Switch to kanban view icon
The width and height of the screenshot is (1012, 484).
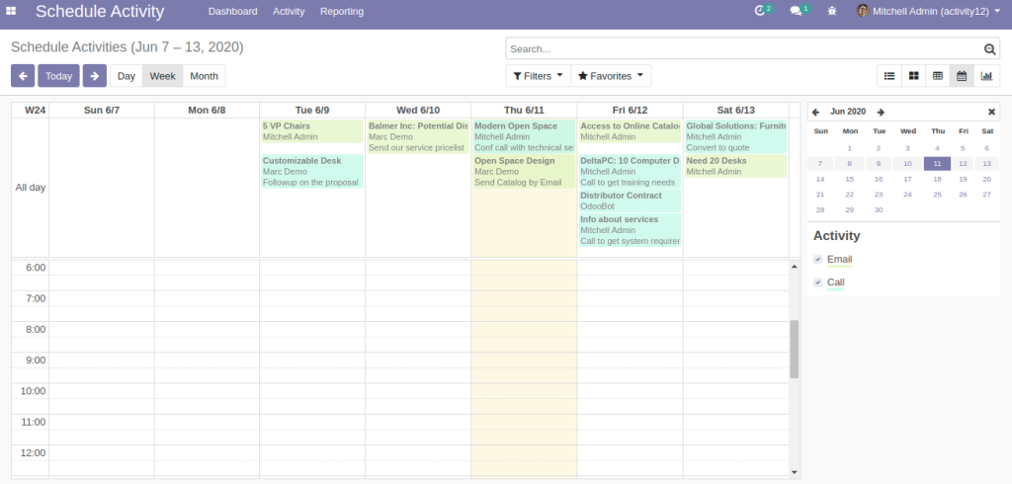[x=913, y=75]
